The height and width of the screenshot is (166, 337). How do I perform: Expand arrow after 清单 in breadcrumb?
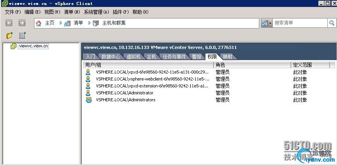(89, 23)
